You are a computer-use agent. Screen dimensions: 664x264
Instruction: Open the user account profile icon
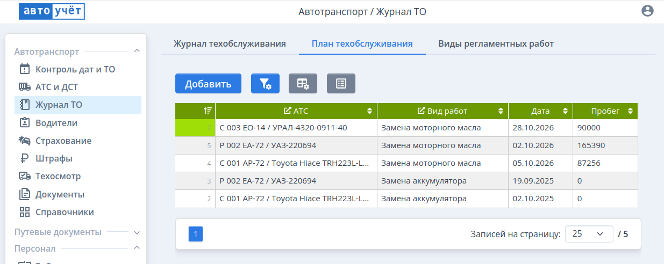647,11
